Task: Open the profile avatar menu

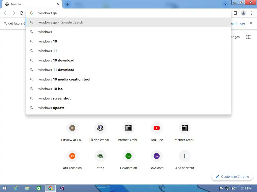Action: click(243, 13)
